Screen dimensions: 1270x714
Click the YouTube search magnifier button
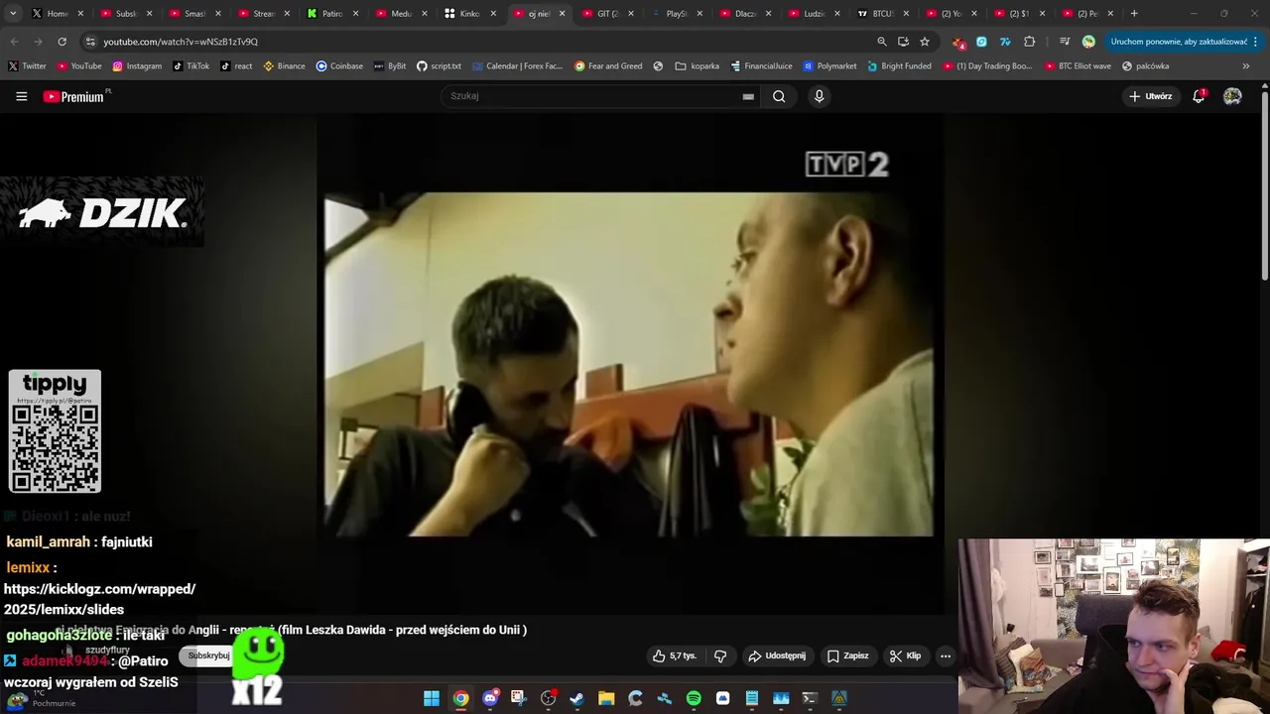(779, 96)
